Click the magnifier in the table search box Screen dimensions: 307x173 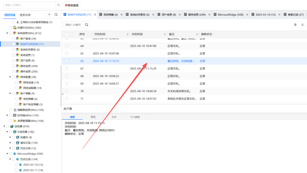click(86, 25)
